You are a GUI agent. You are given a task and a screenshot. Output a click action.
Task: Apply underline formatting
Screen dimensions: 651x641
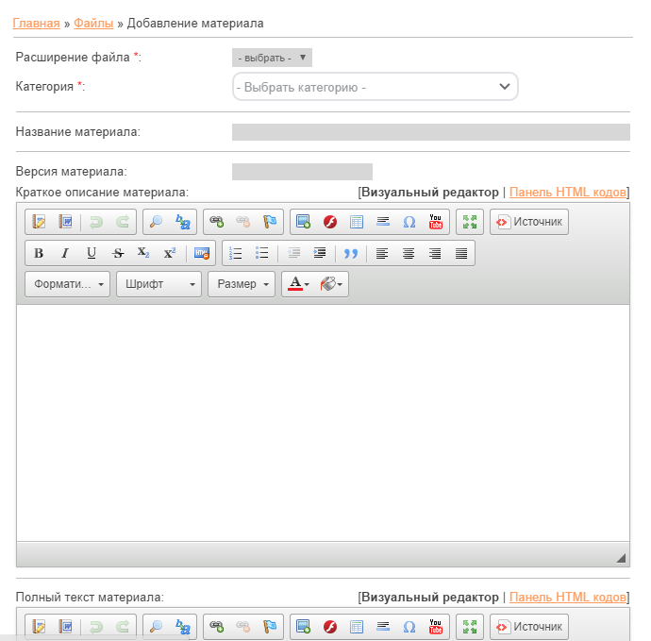click(92, 253)
